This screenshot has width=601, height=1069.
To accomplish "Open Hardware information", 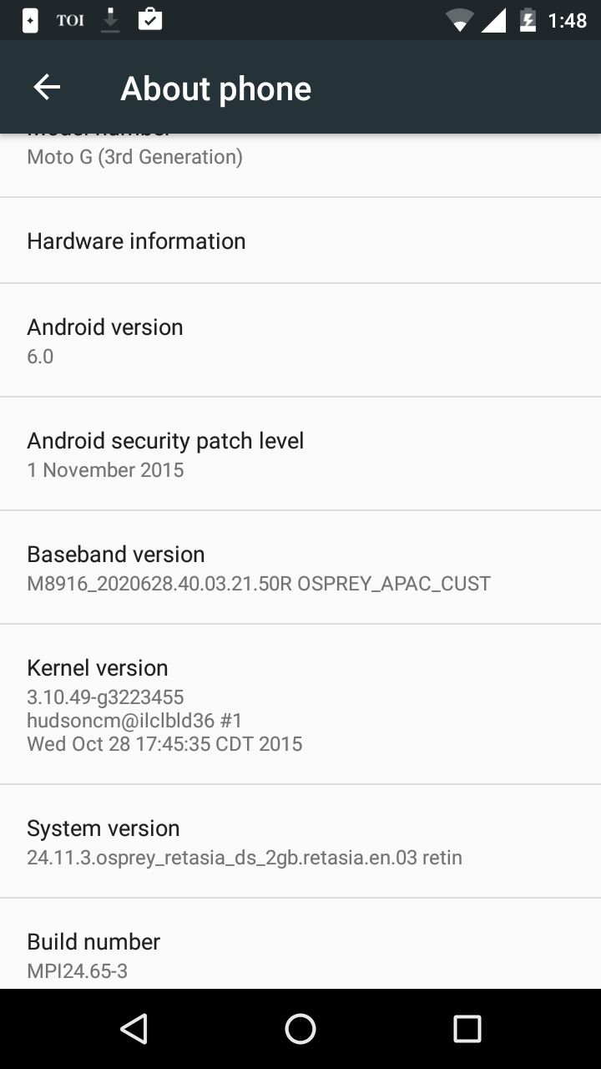I will (x=300, y=241).
